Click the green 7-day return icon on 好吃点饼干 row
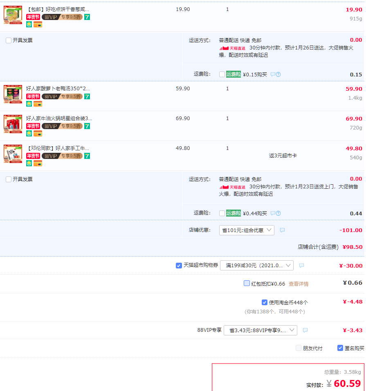The width and height of the screenshot is (366, 391). pyautogui.click(x=87, y=17)
